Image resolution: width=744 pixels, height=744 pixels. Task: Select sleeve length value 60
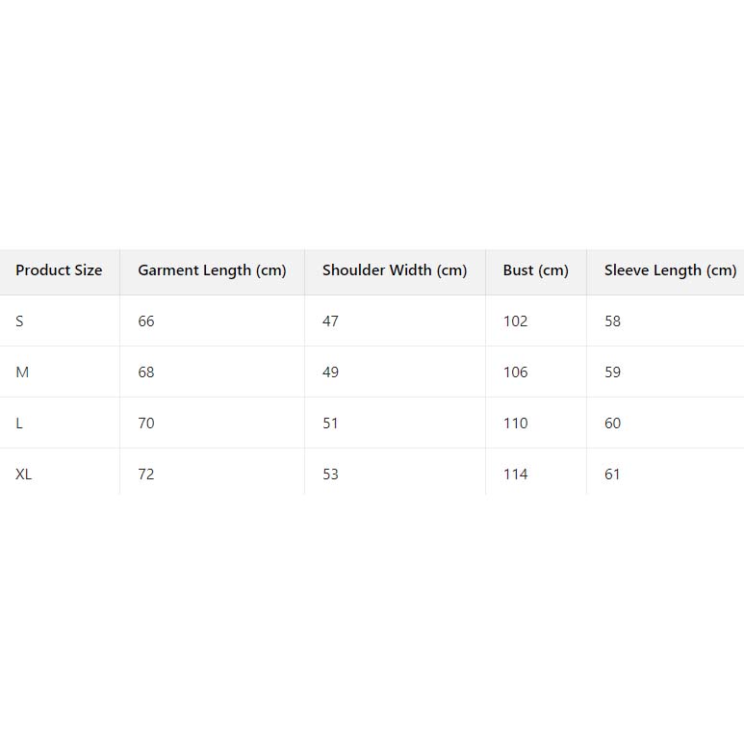pos(612,423)
